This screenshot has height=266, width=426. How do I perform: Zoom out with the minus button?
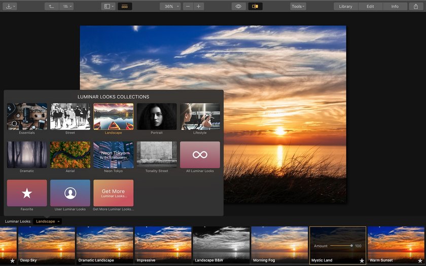pos(188,6)
